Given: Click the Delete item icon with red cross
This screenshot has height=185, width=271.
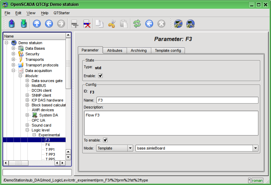Looking at the screenshot, I should [x=87, y=24].
